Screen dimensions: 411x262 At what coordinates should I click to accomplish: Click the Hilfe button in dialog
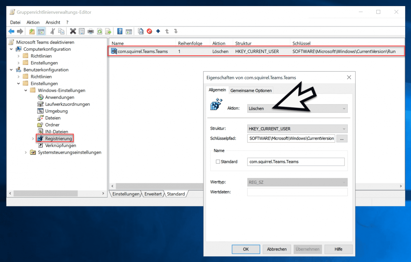tap(338, 249)
